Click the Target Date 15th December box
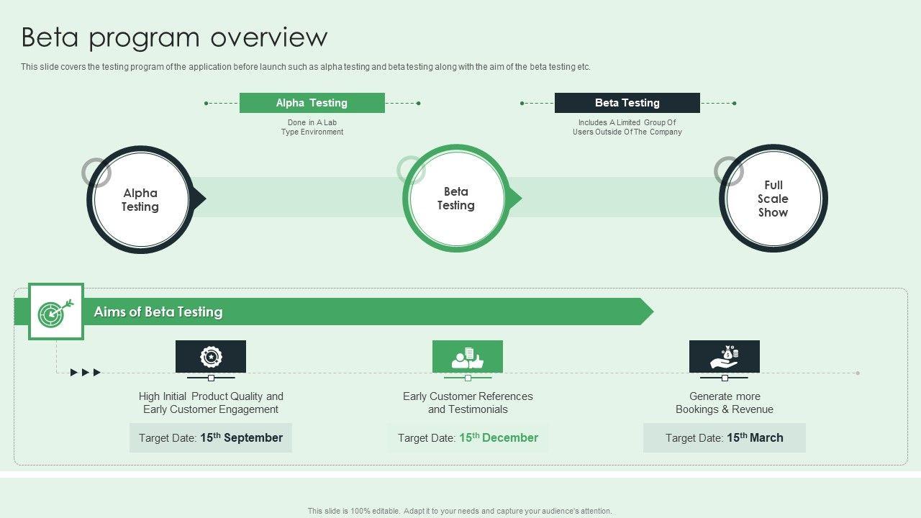The image size is (921, 518). [468, 437]
